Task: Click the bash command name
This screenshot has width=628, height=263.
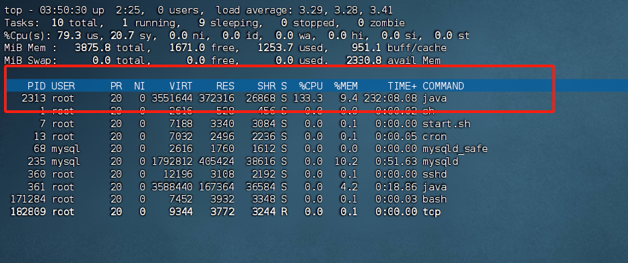Action: [435, 199]
